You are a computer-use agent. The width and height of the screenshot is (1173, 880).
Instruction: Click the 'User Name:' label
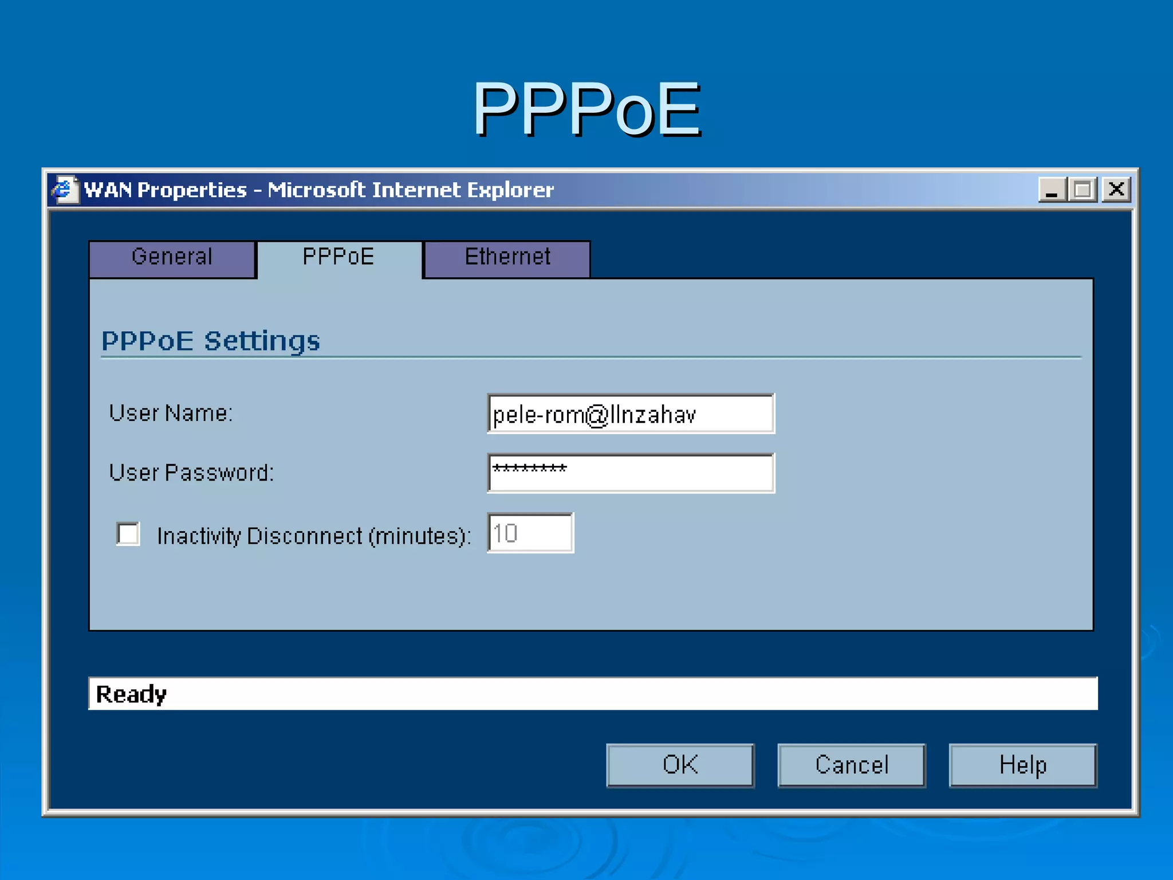pyautogui.click(x=171, y=413)
